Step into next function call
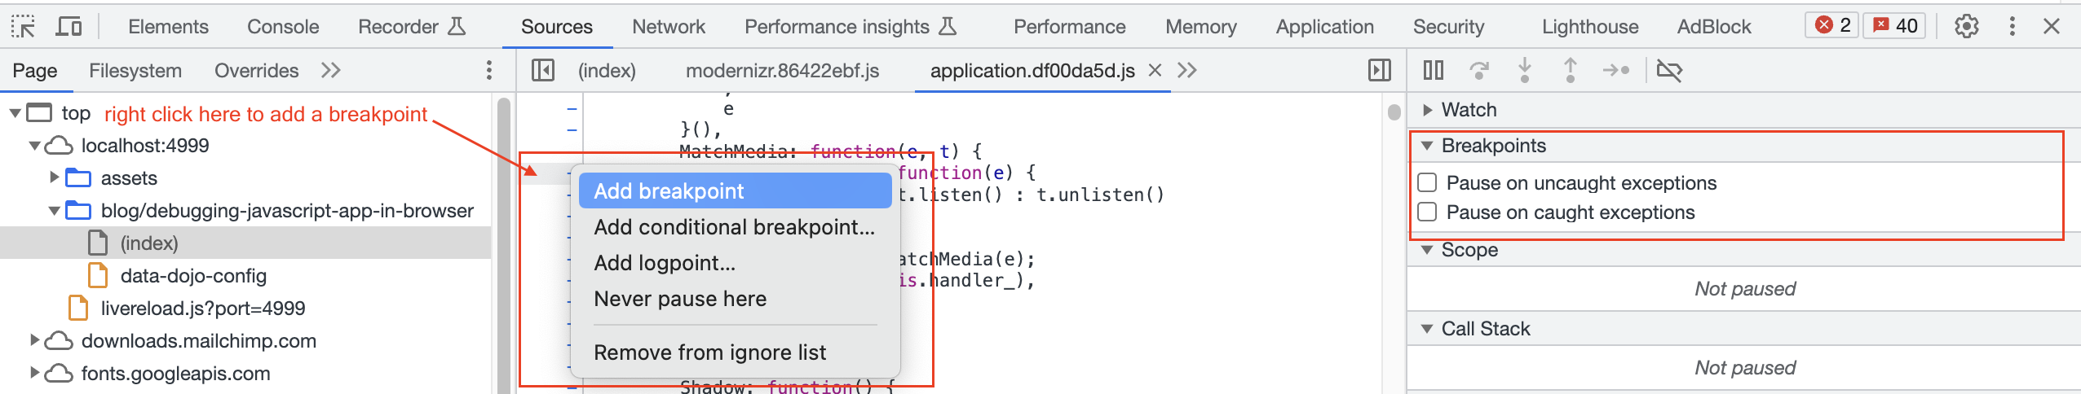 click(1524, 71)
